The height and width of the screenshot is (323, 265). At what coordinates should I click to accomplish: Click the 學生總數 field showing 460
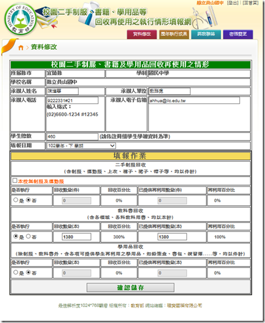click(72, 137)
